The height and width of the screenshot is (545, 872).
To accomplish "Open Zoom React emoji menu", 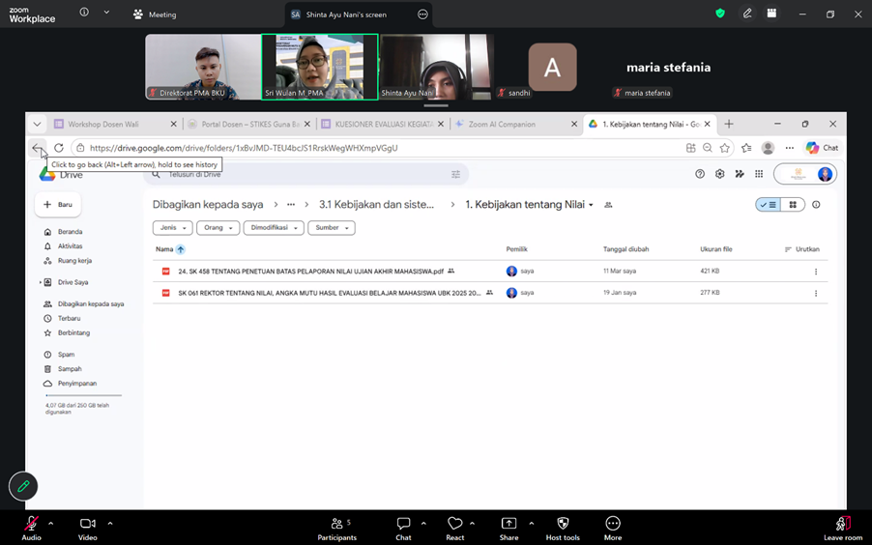I will [x=455, y=524].
